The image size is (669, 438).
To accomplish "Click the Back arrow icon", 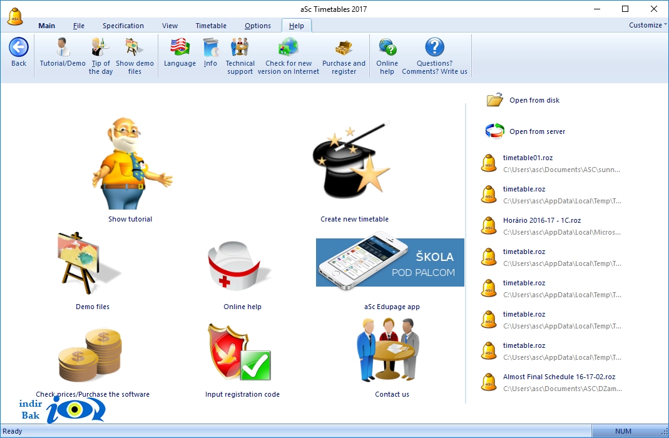I will (19, 47).
